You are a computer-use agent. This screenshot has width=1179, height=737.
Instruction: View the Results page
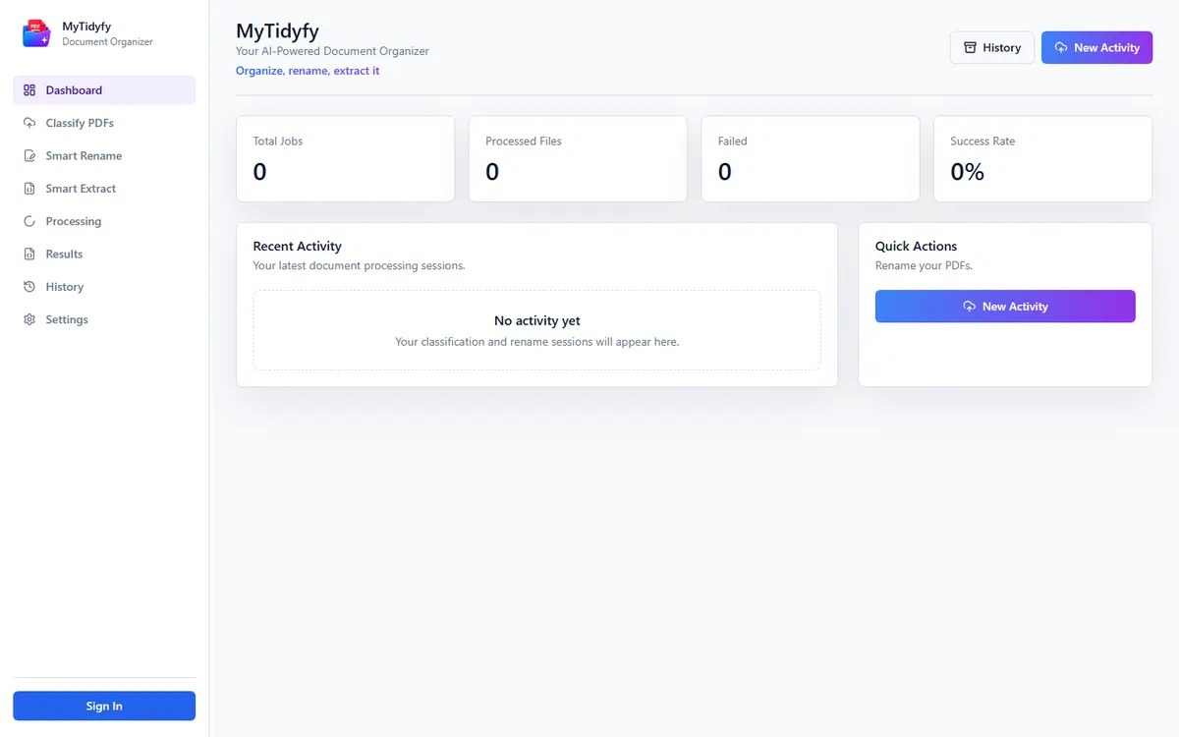[x=104, y=255]
